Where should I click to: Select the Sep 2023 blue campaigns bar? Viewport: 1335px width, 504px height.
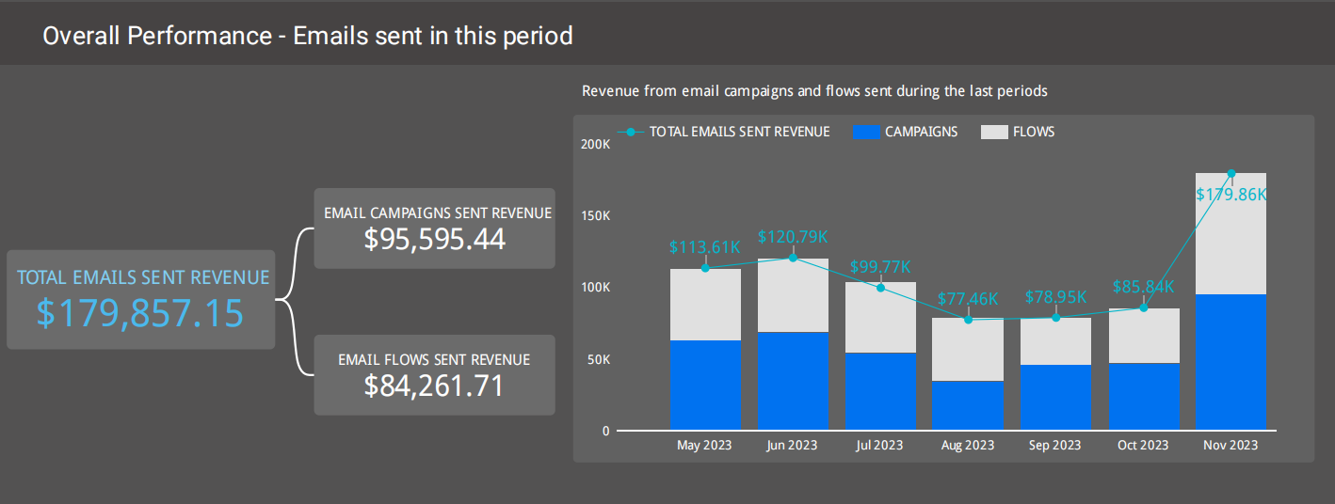click(1055, 397)
